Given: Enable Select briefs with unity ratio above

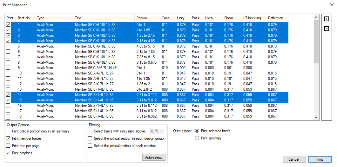Looking at the screenshot, I should (90, 131).
